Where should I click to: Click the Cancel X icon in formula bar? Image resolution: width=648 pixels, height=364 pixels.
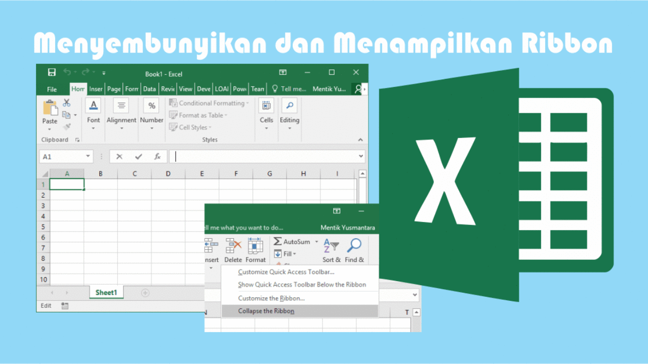coord(119,157)
